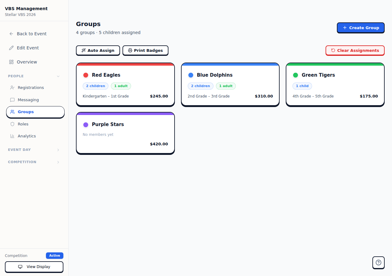Click the back arrow beside Back to Event

tap(11, 34)
